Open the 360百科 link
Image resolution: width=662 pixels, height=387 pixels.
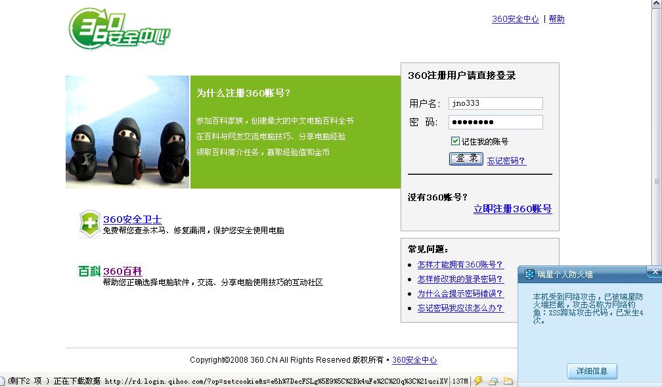[122, 271]
